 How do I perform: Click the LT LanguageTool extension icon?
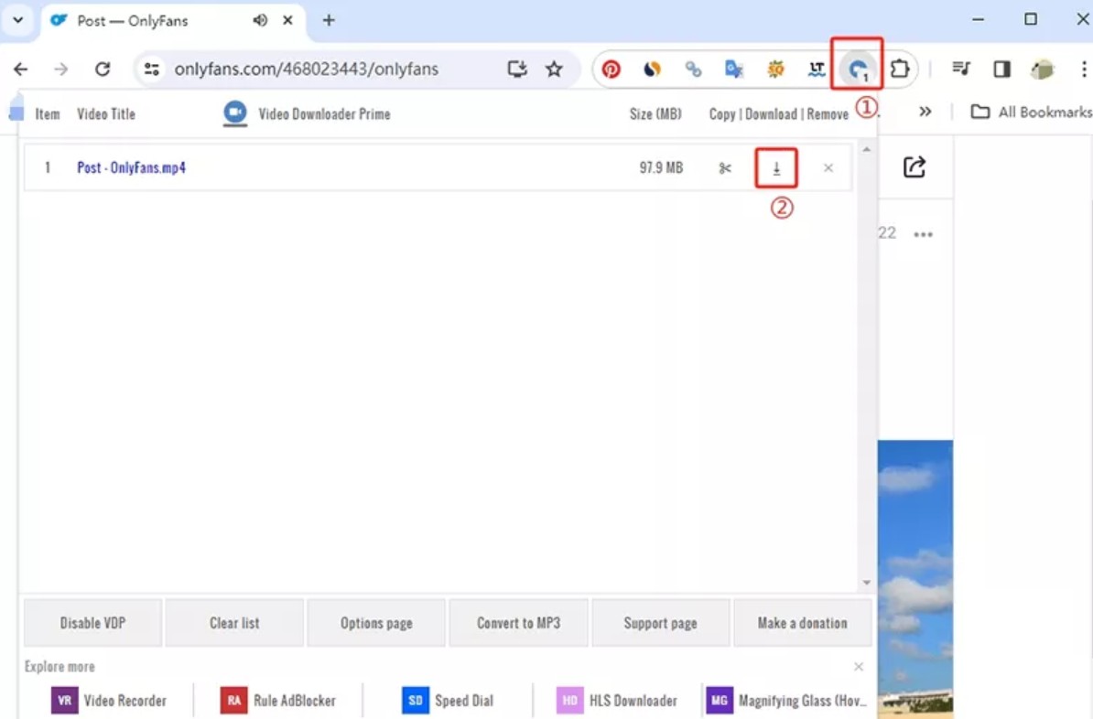coord(817,69)
